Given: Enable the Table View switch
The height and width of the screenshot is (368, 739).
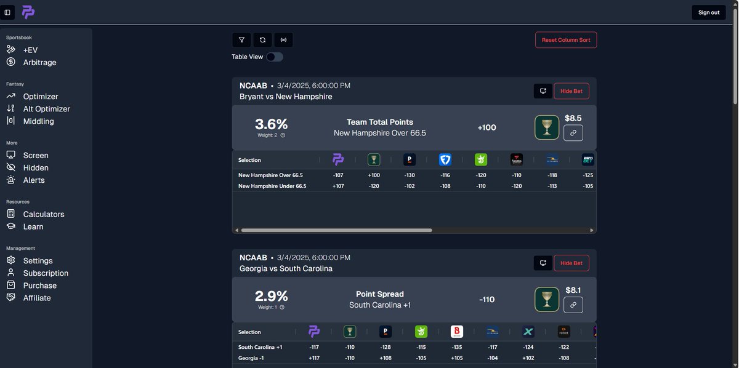Looking at the screenshot, I should click(275, 57).
